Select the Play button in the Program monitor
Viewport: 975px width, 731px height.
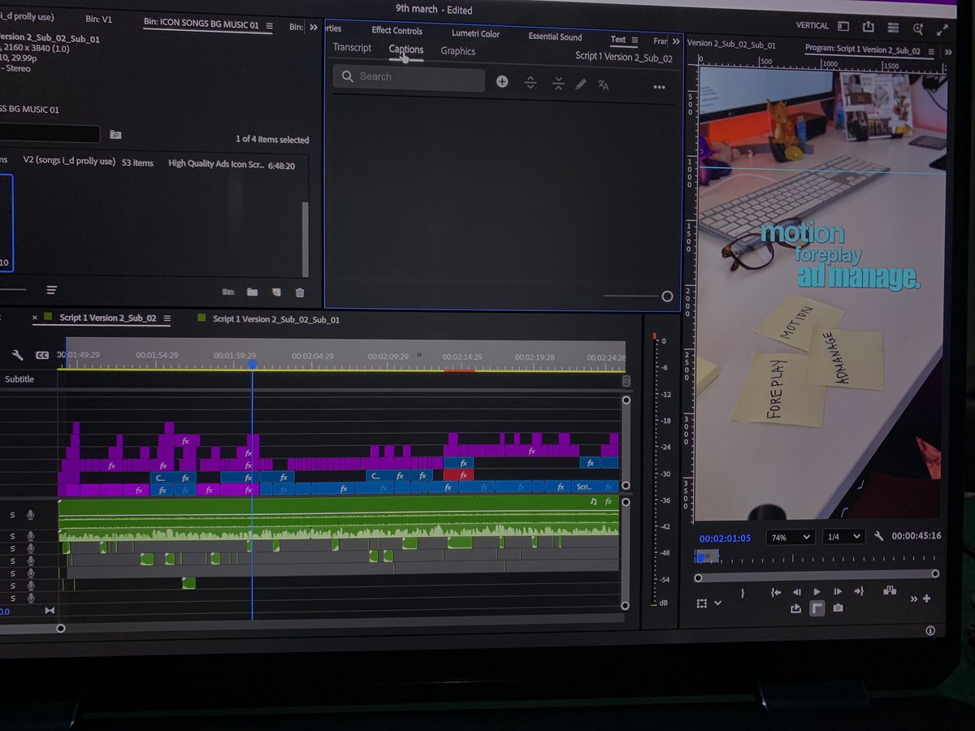pyautogui.click(x=817, y=591)
